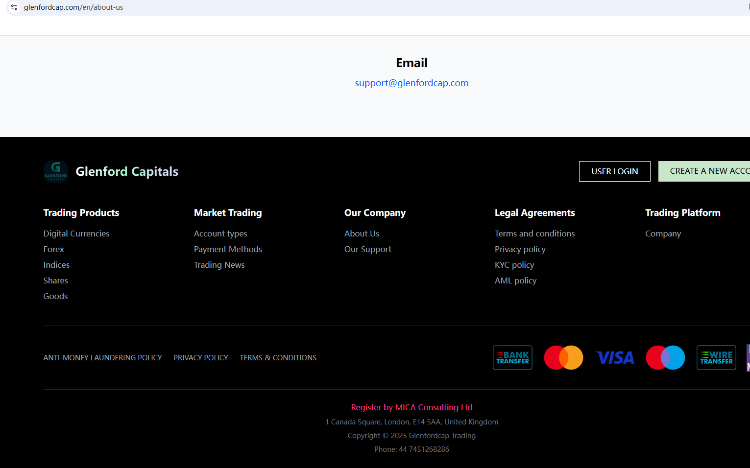Open the support@glenfordcap.com email link

[x=411, y=83]
